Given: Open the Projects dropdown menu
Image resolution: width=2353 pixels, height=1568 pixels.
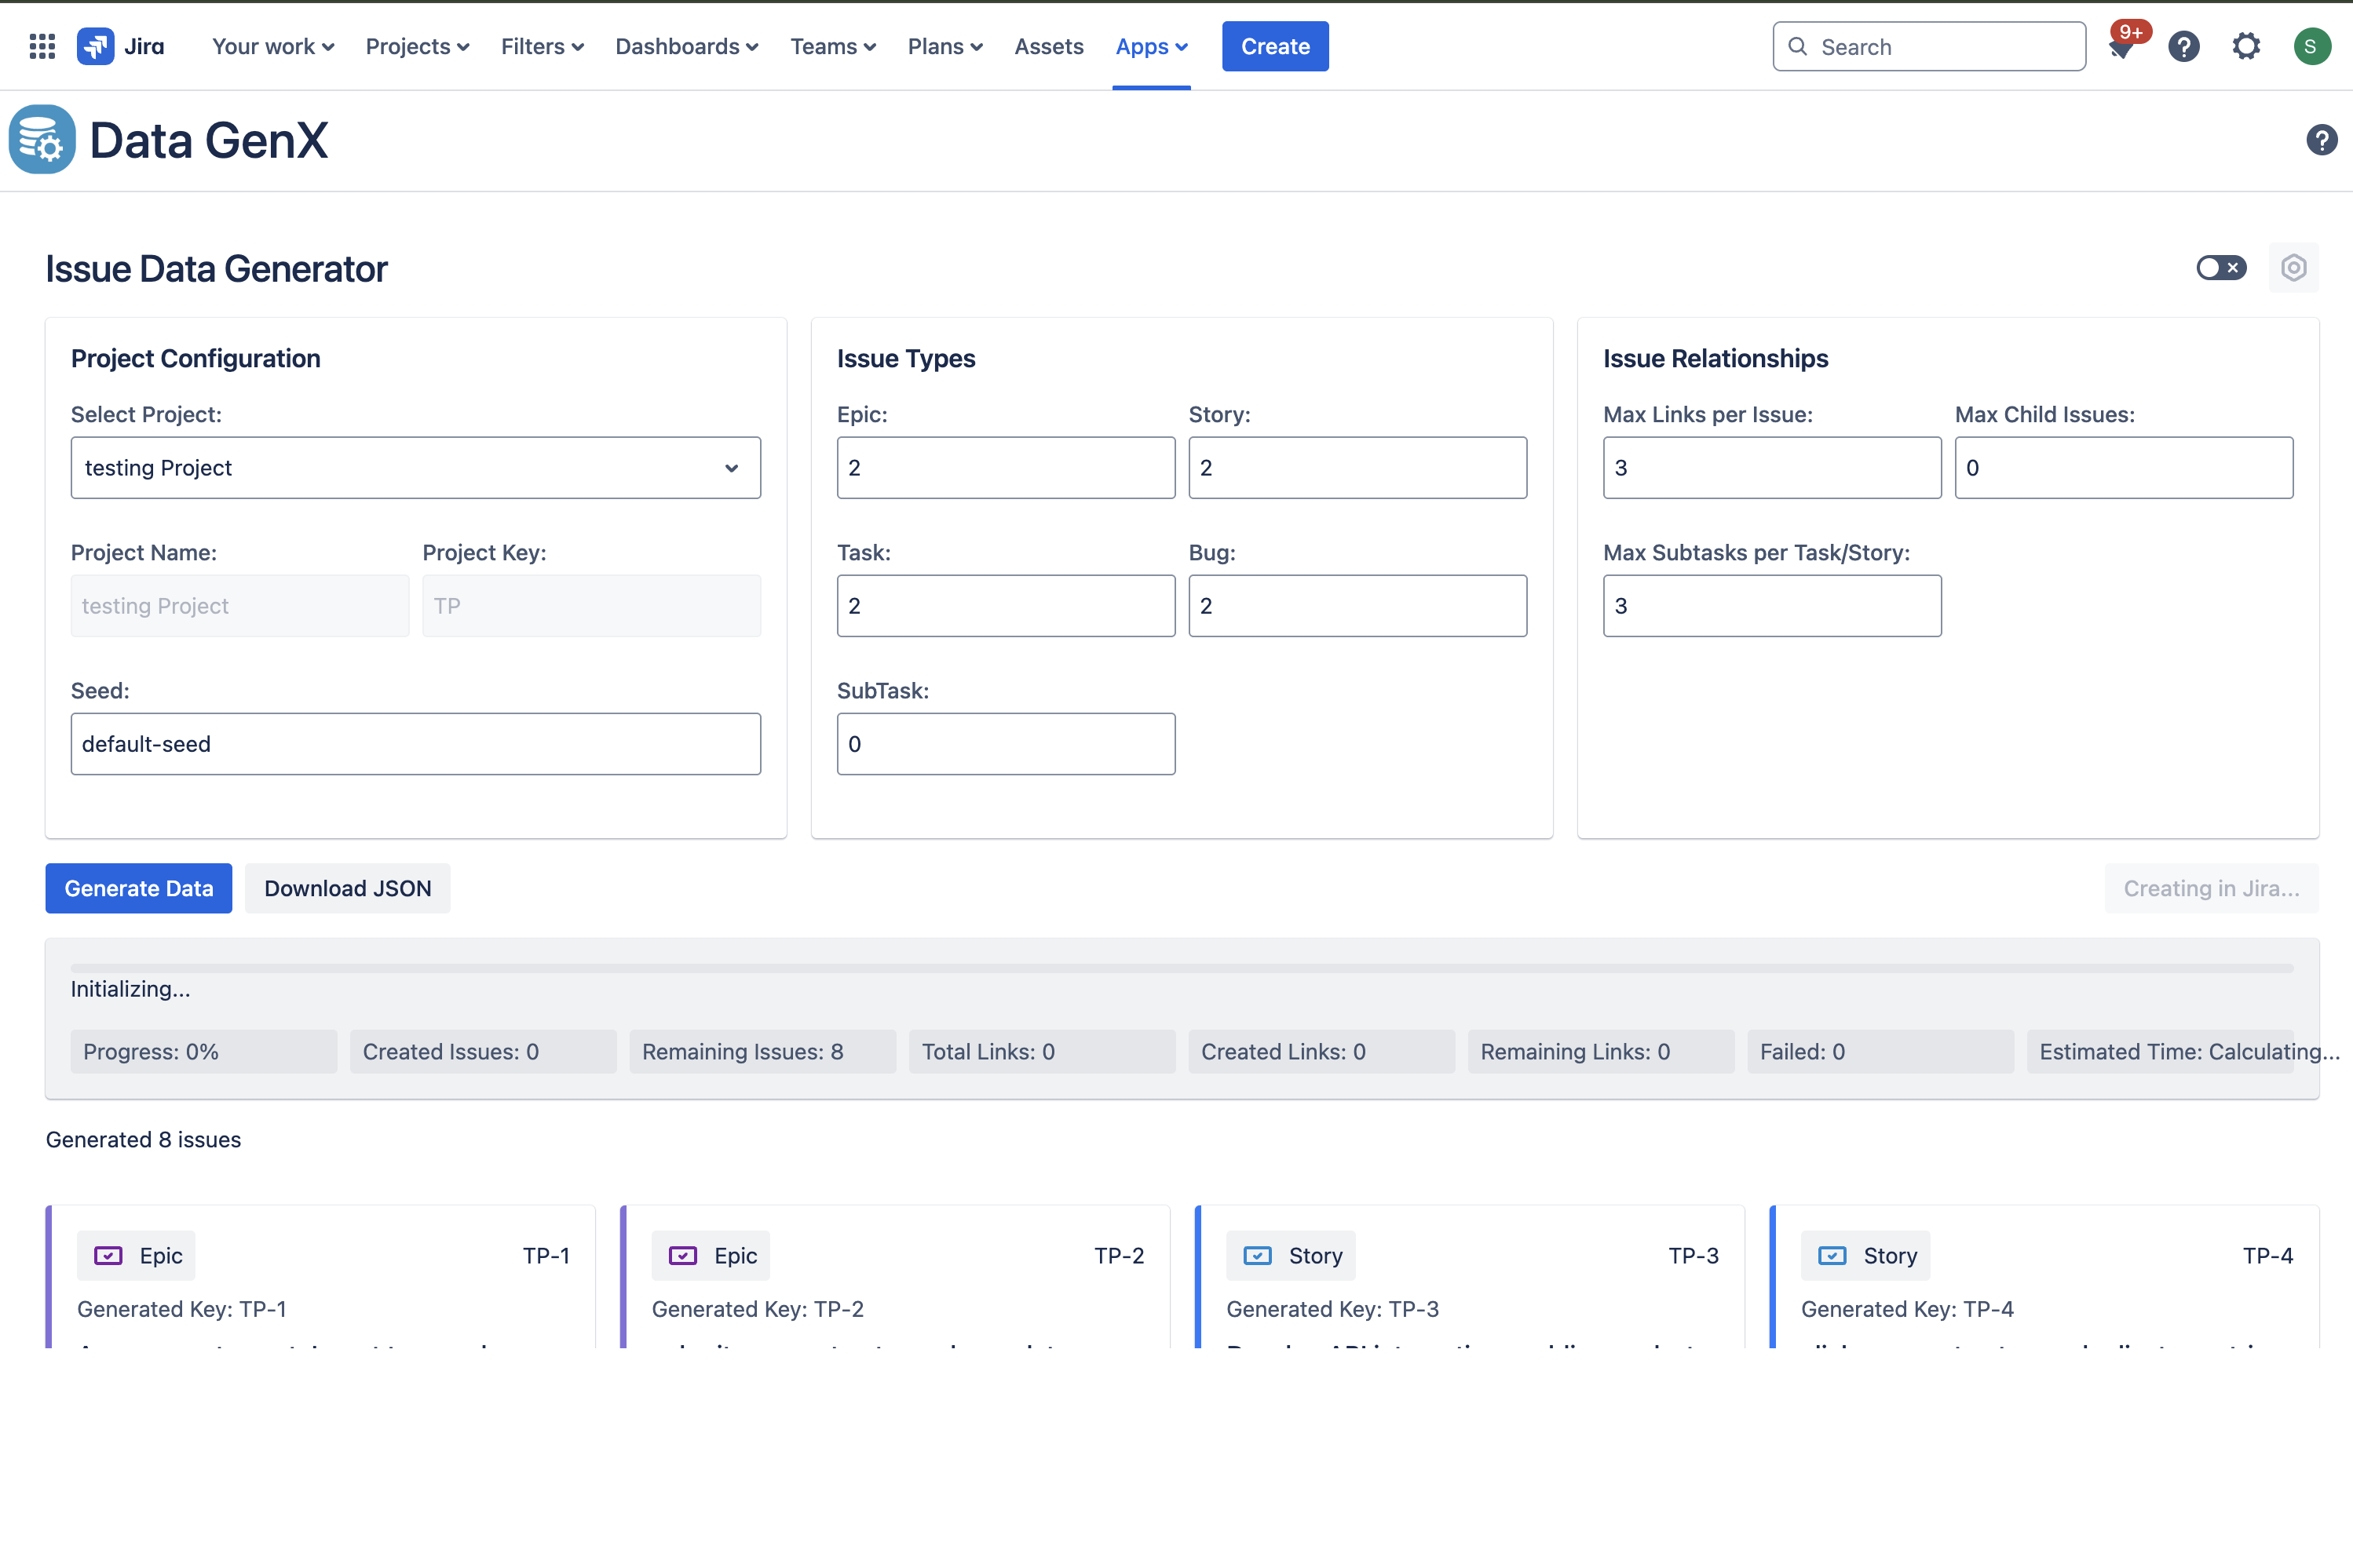Looking at the screenshot, I should [x=417, y=46].
